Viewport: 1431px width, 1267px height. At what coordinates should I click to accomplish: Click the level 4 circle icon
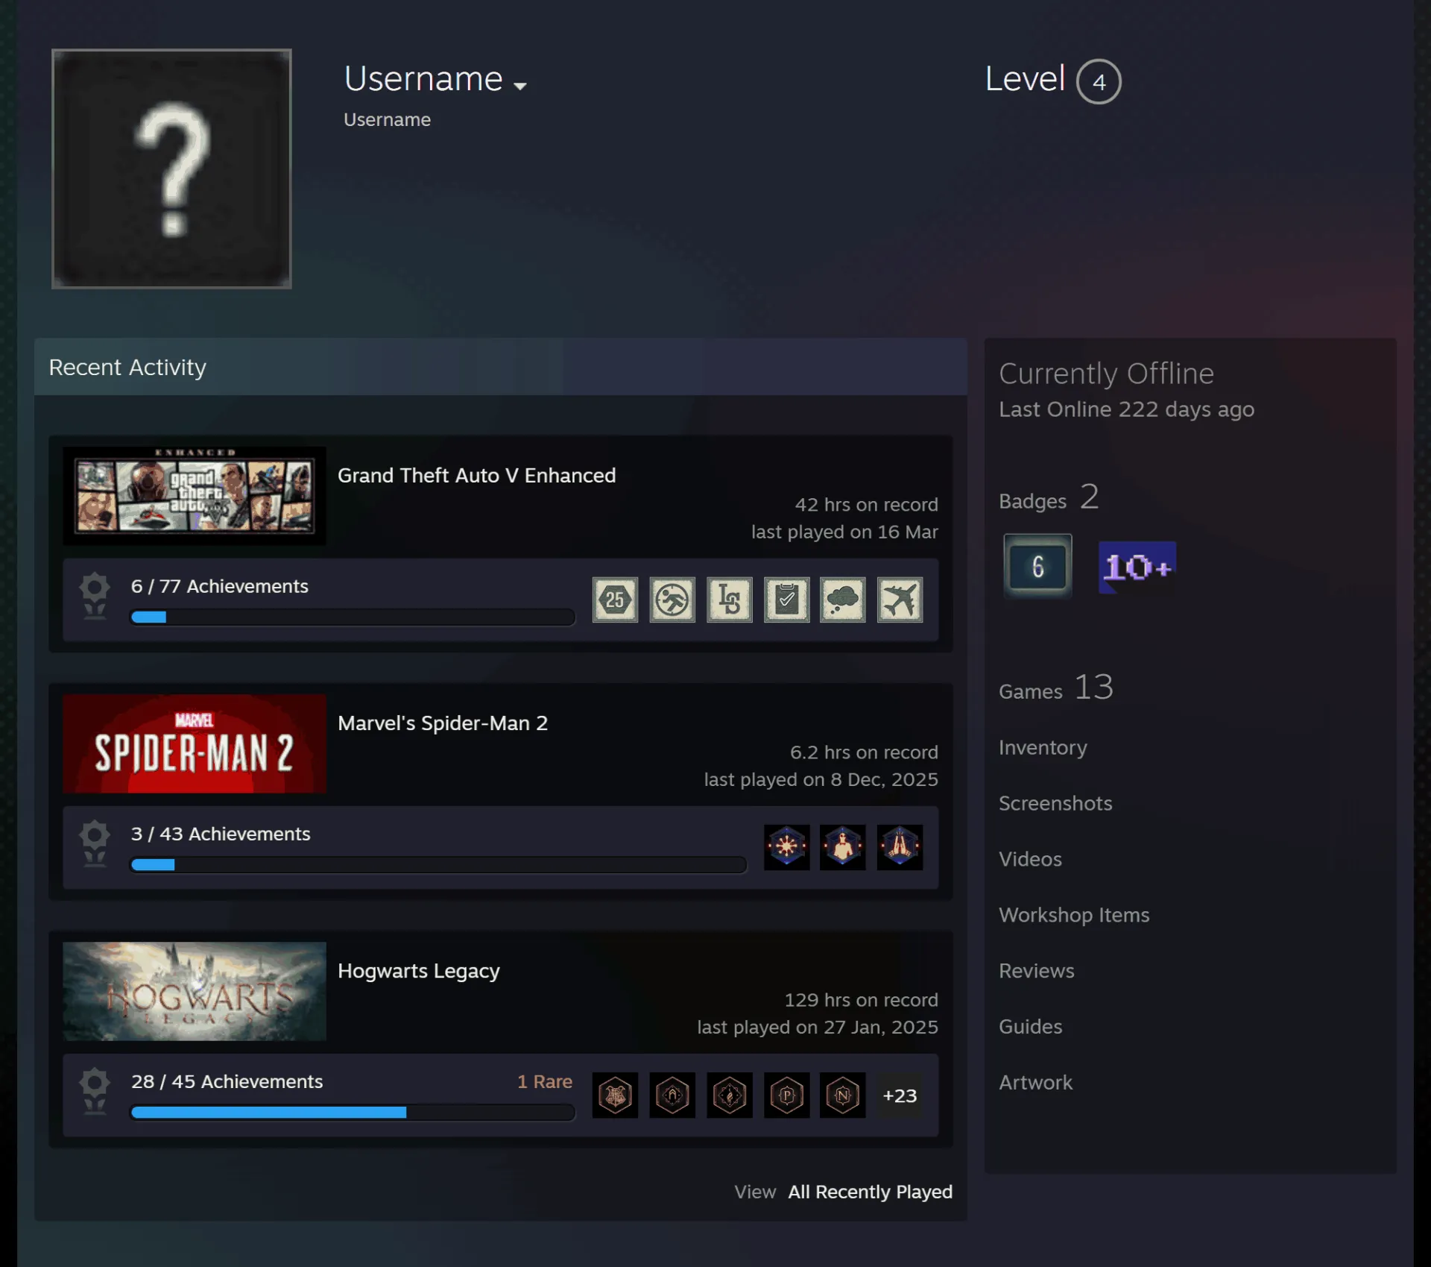coord(1099,81)
